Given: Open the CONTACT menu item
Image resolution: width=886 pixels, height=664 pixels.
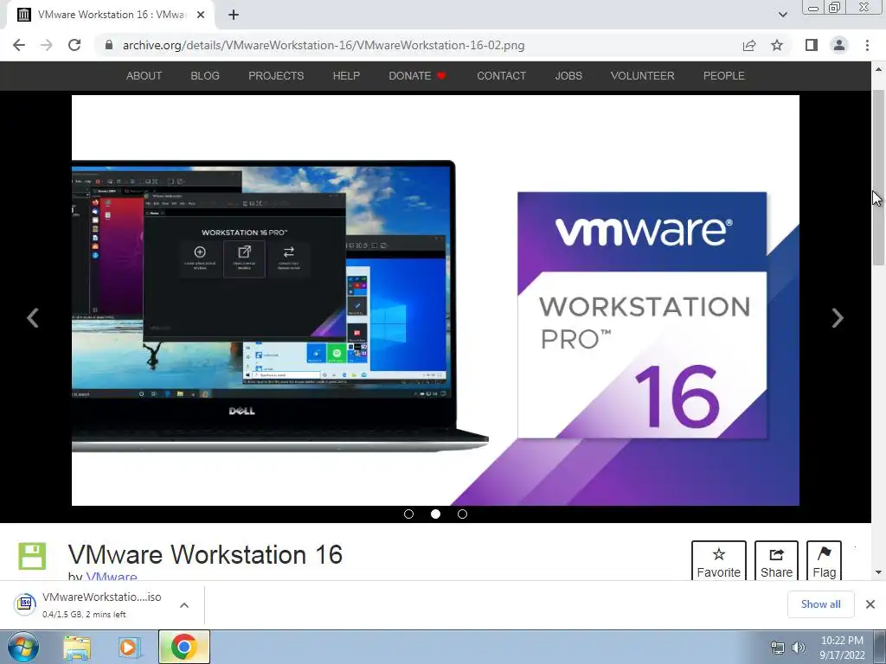Looking at the screenshot, I should pyautogui.click(x=501, y=76).
